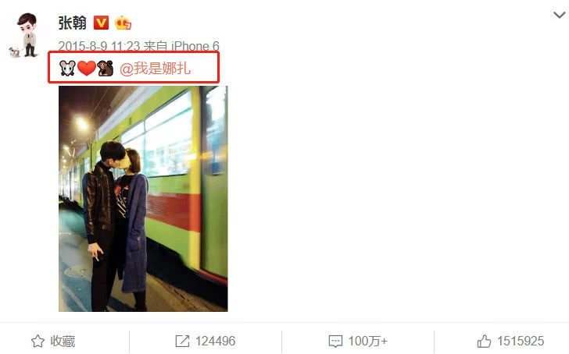This screenshot has height=354, width=569.
Task: Open the 2015-8-9 11:23 timestamp link
Action: click(x=98, y=46)
